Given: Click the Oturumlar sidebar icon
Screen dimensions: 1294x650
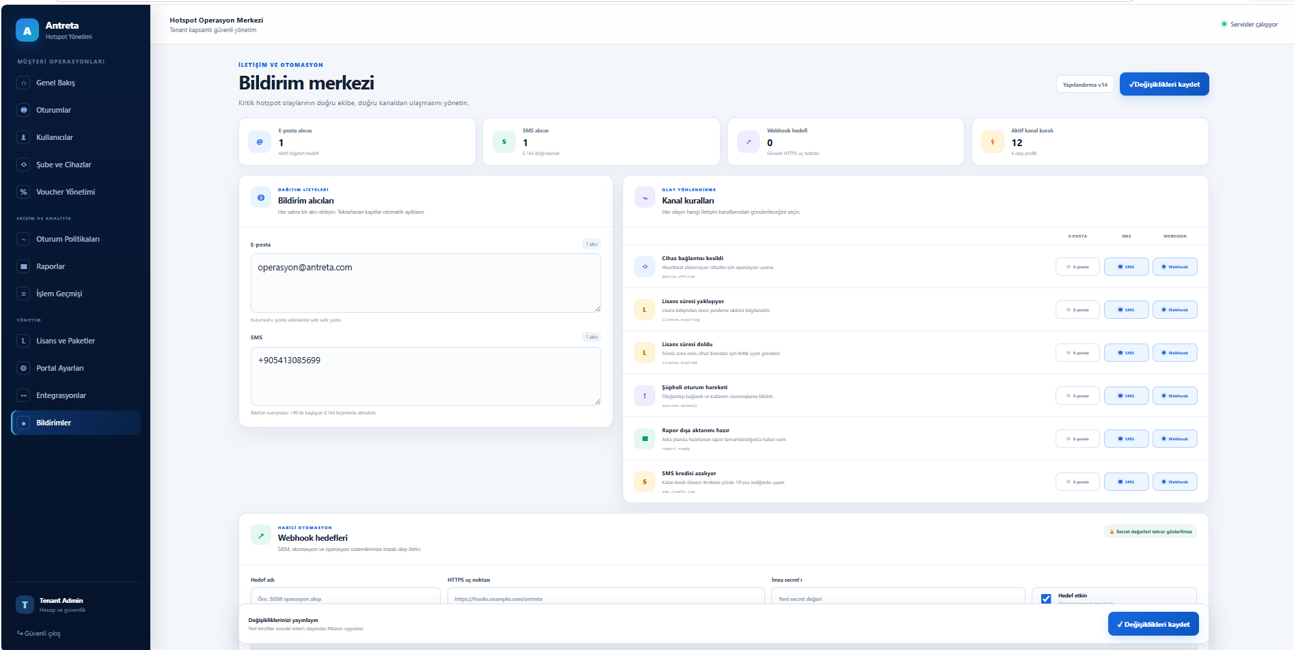Looking at the screenshot, I should point(24,110).
